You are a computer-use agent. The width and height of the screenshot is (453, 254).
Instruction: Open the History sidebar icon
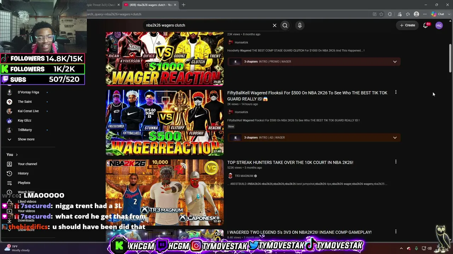10,173
